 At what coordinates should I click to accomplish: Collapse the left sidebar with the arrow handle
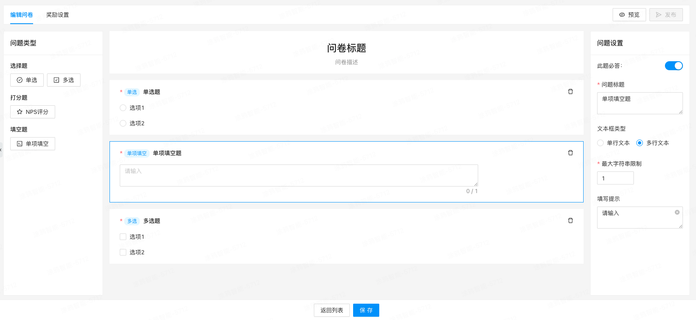tap(1, 150)
